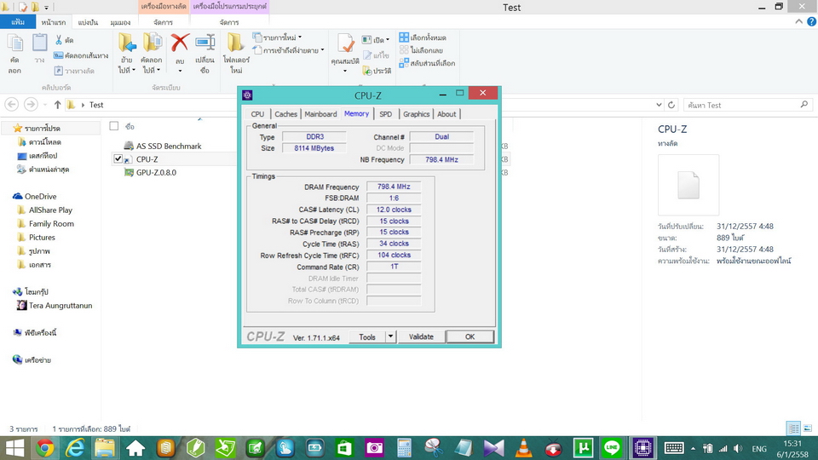Screen dimensions: 818x460
Task: Select Tera Aungruttanun under Homegroup
Action: [60, 305]
